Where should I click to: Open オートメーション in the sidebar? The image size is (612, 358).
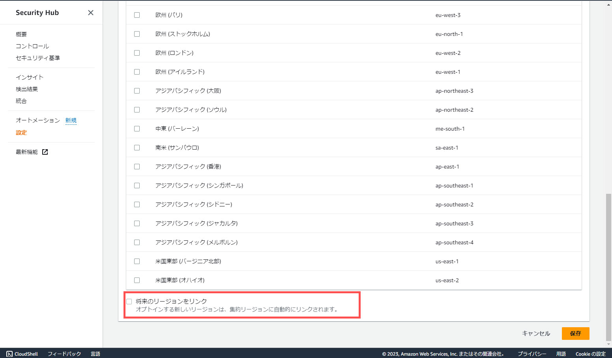[x=38, y=120]
